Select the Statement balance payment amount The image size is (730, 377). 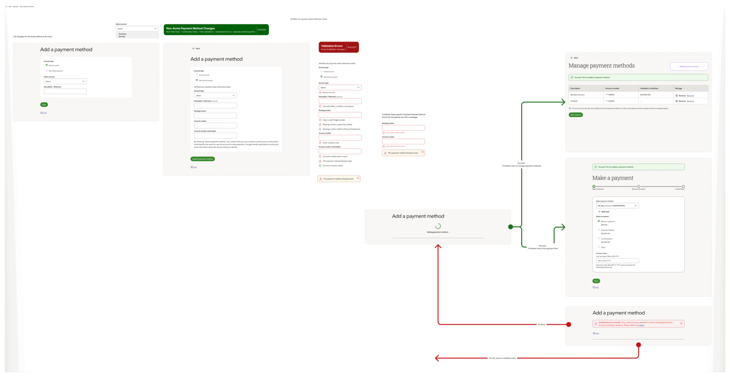click(599, 230)
